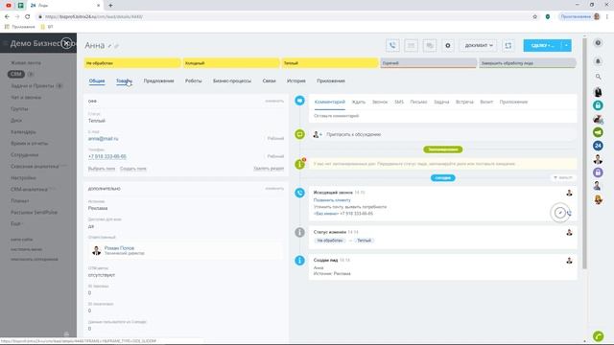
Task: Open CRM in the left sidebar
Action: (16, 74)
